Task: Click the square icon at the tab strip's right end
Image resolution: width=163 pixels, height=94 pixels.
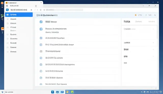Action: [x=36, y=6]
